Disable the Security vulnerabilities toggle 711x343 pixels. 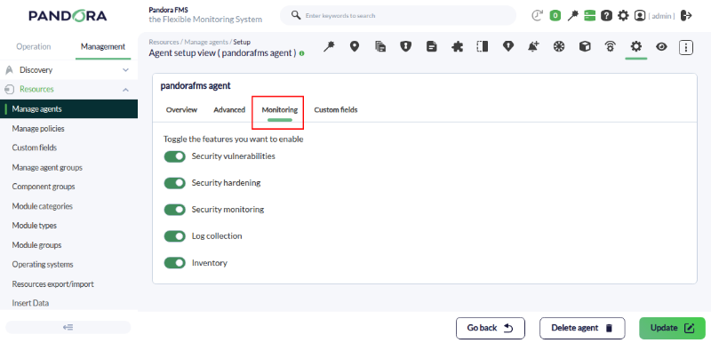[x=174, y=156]
